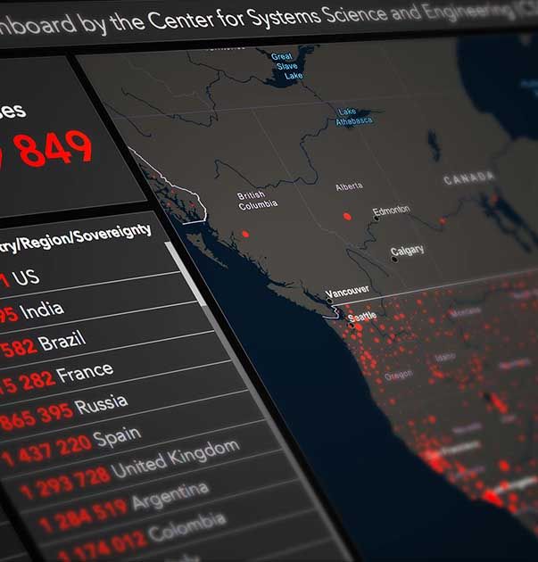Select the Calgary city marker on map
This screenshot has height=562, width=538.
393,259
